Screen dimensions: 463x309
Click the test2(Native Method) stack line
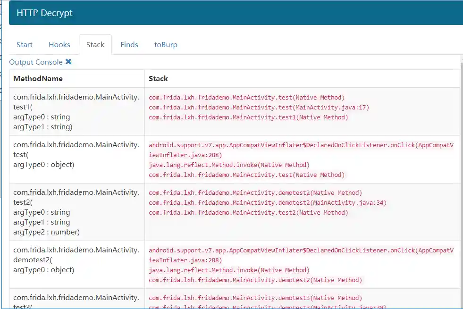[x=248, y=213]
